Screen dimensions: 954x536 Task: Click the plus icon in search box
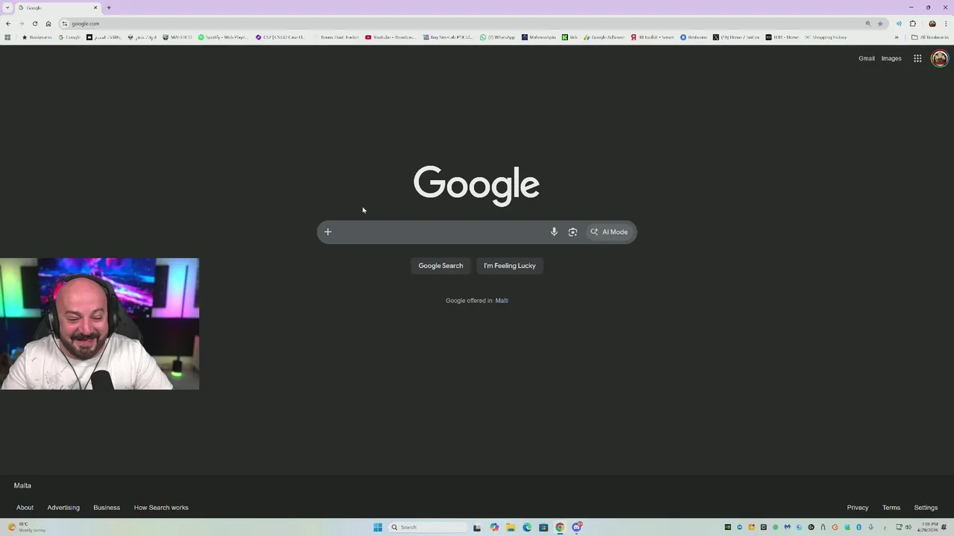click(x=327, y=232)
